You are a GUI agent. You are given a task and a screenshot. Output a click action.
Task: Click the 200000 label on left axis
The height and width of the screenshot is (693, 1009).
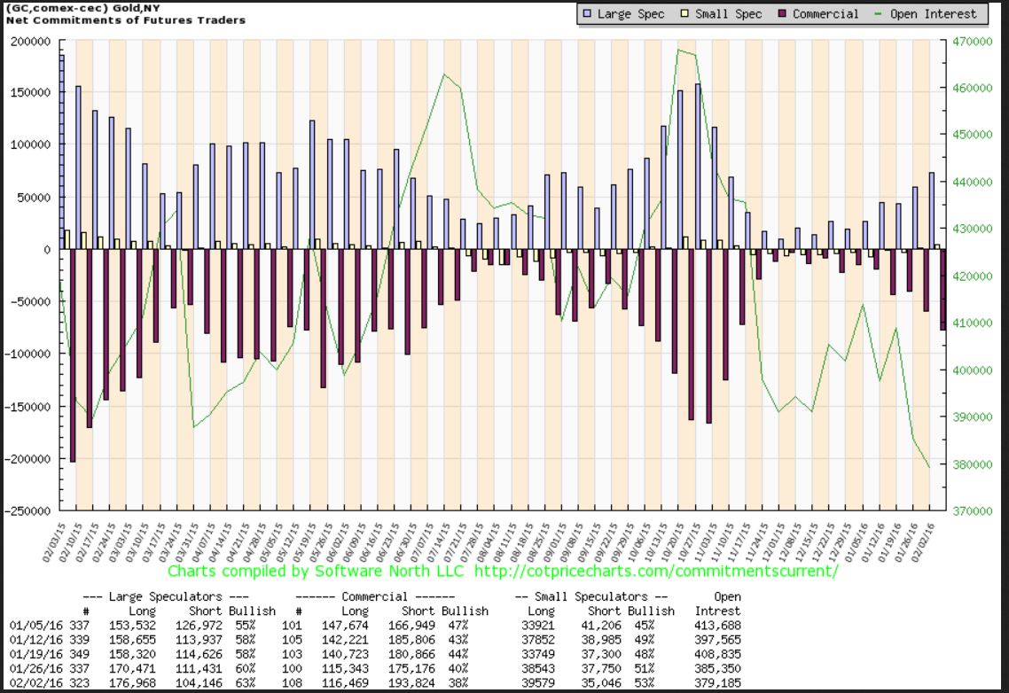(30, 41)
